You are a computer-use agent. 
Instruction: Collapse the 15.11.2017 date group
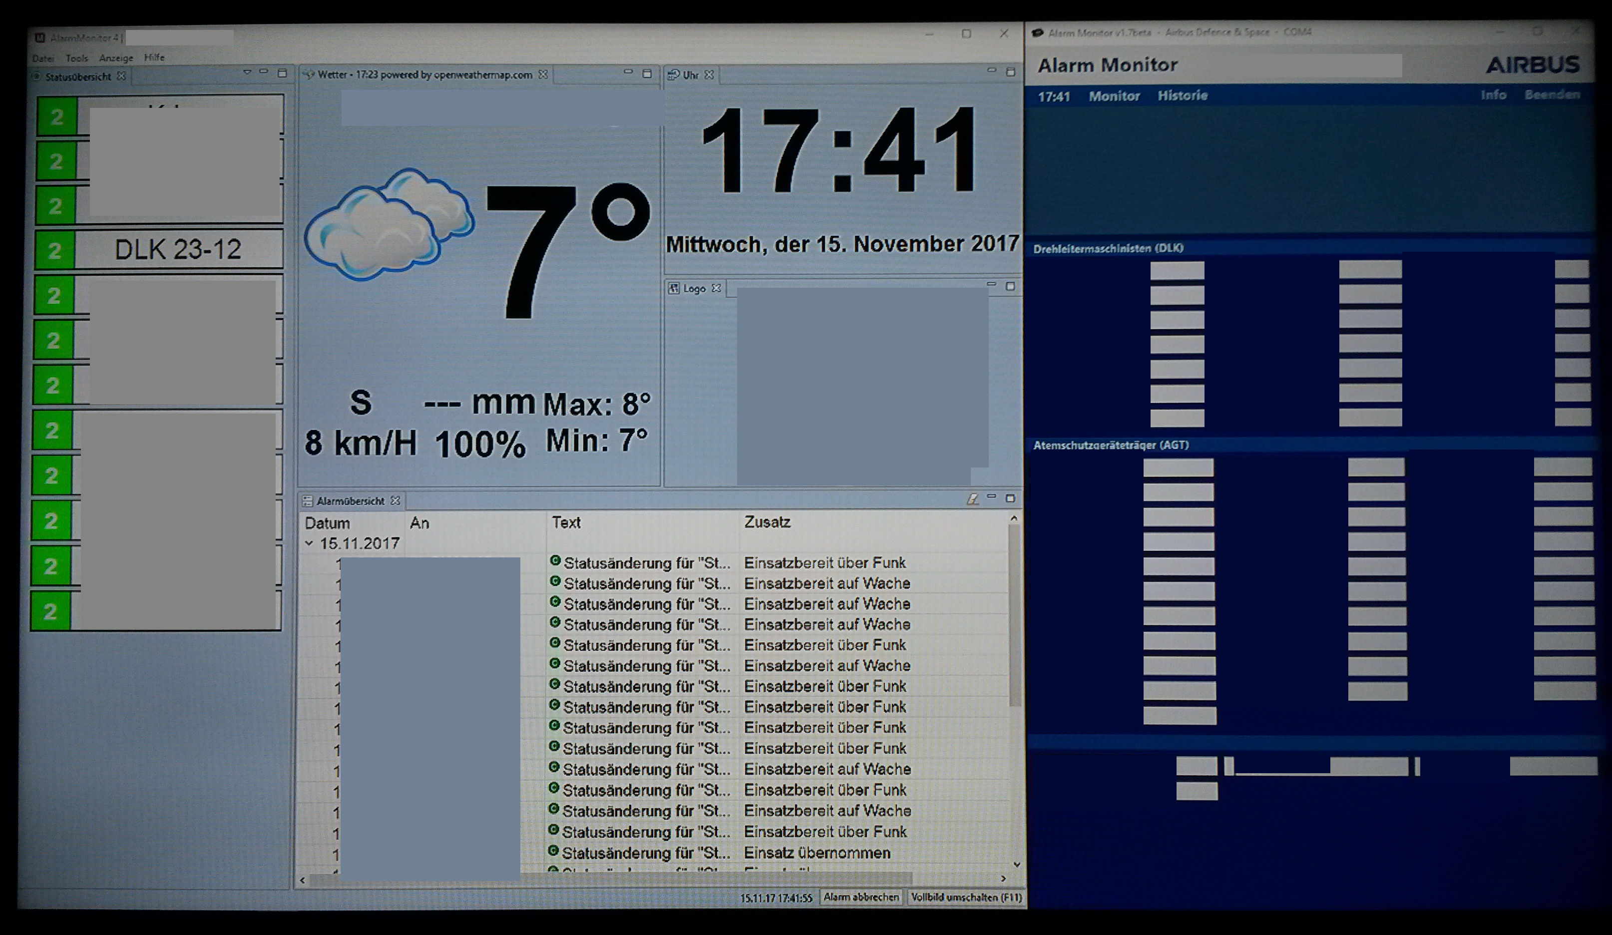pos(309,543)
